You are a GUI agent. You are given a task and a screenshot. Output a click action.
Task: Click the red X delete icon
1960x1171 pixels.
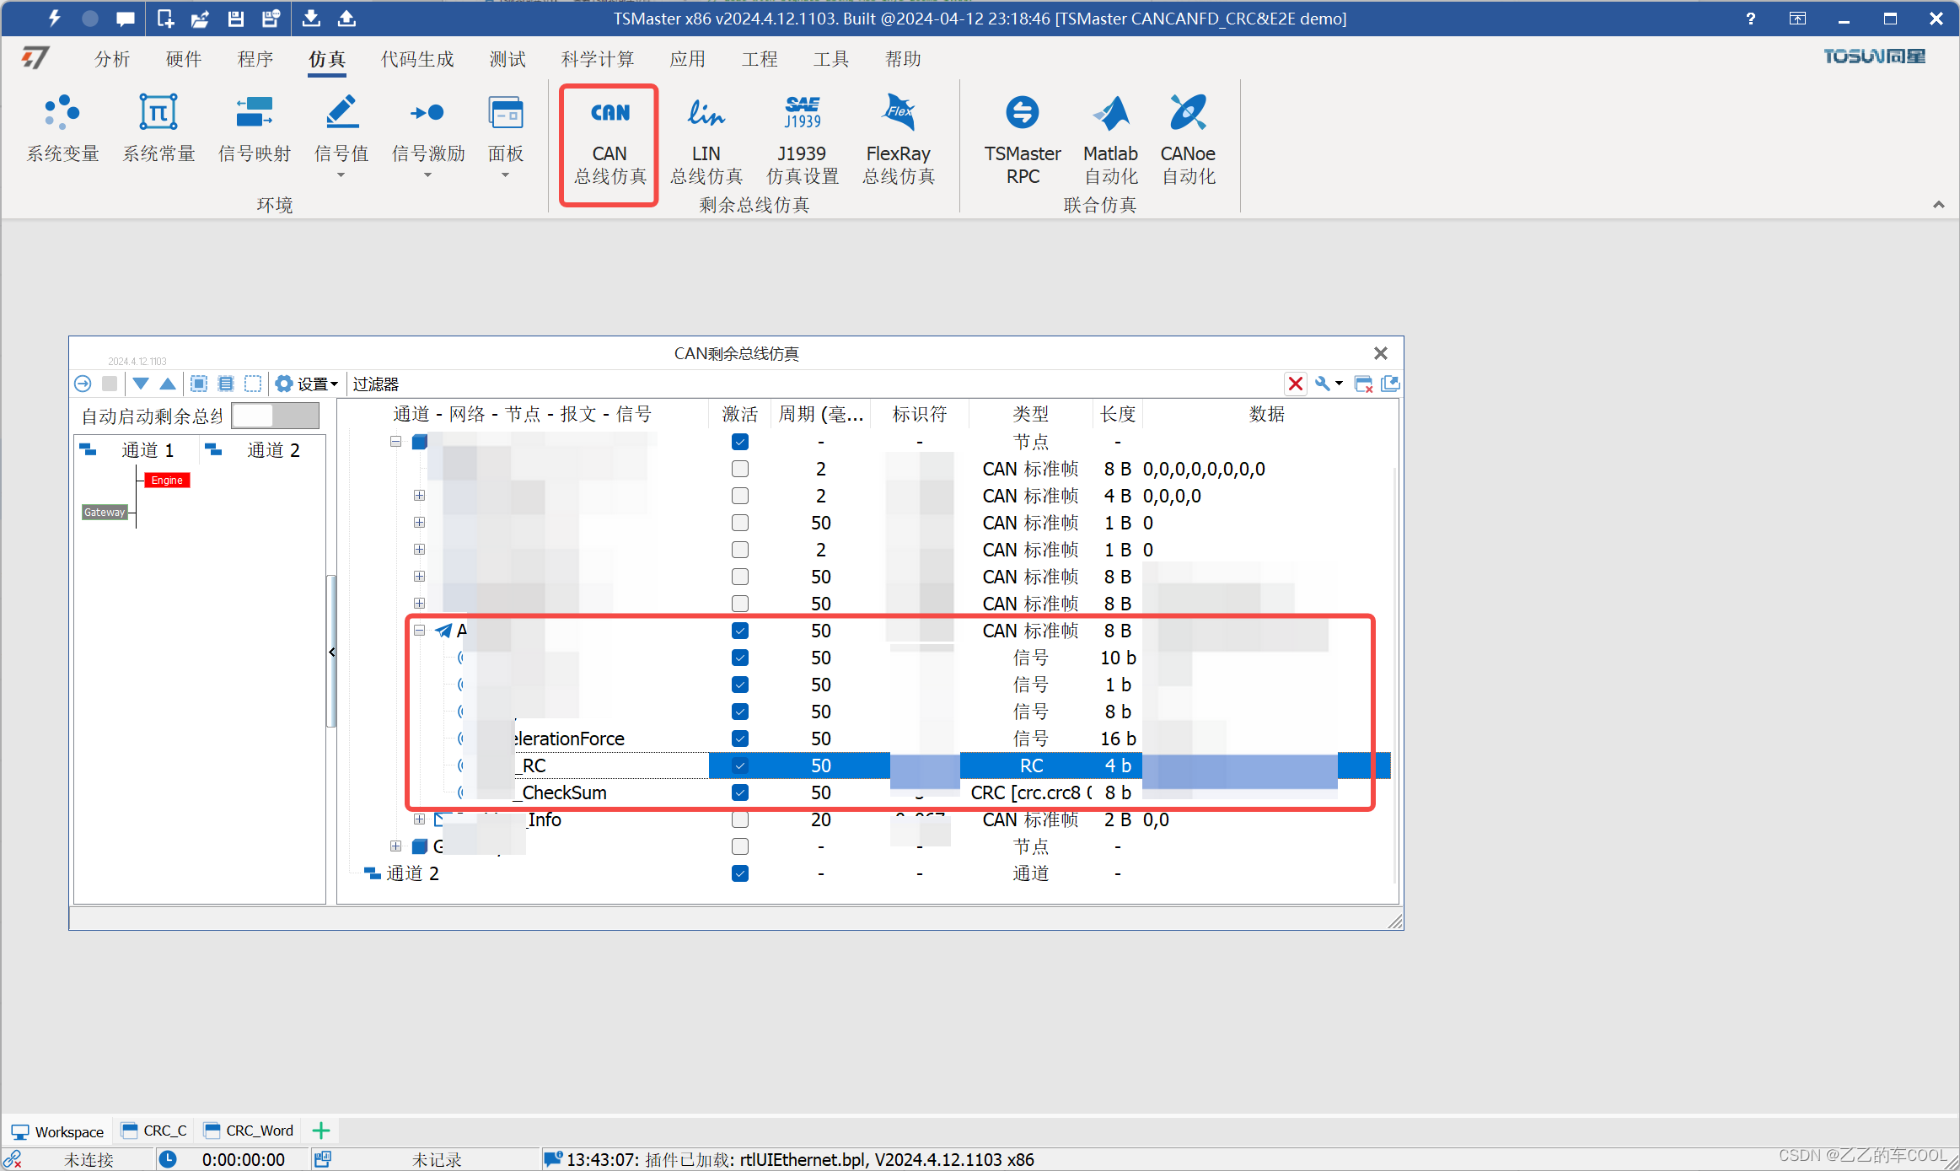pyautogui.click(x=1296, y=384)
